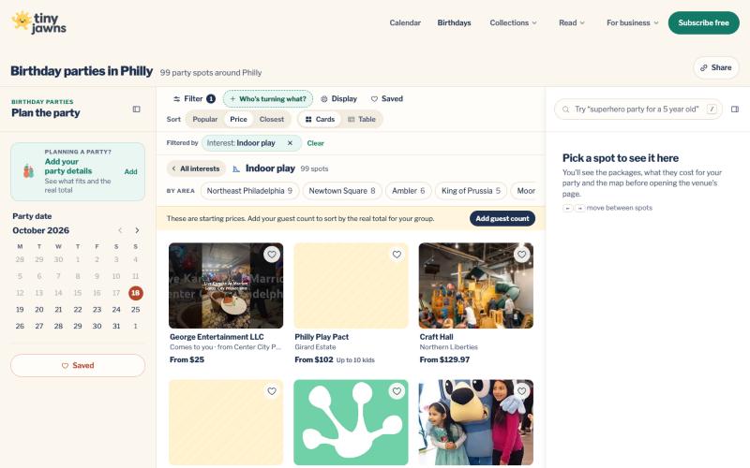The width and height of the screenshot is (750, 468).
Task: Filter by Ambler area
Action: tap(409, 191)
